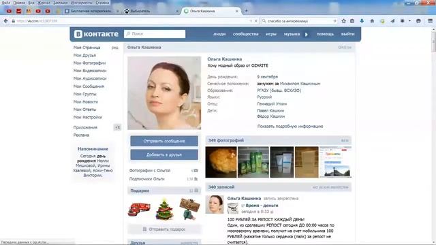
Task: Switch to the Бесплатная антиреклама tab
Action: tap(91, 11)
